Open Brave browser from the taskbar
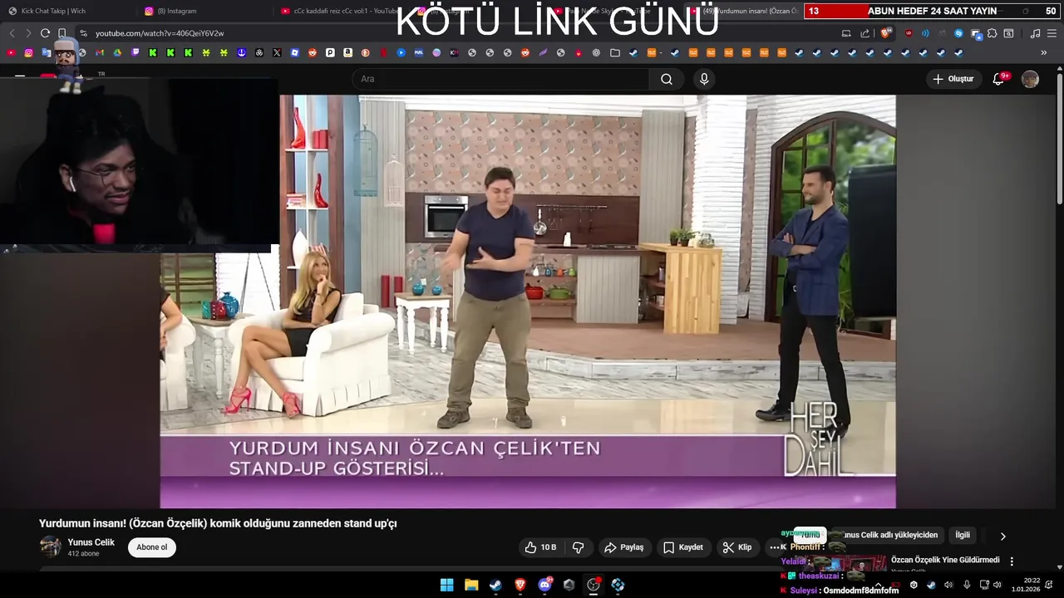The height and width of the screenshot is (598, 1064). click(x=520, y=585)
